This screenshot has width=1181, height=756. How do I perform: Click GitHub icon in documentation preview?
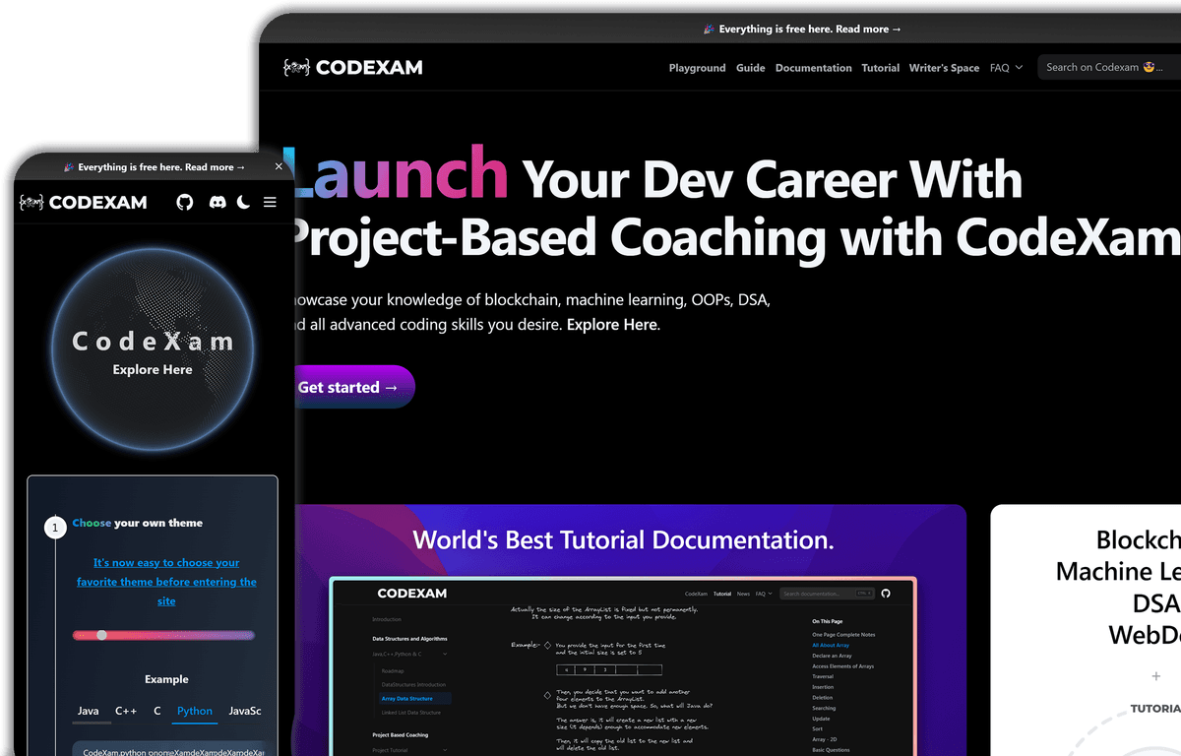point(886,594)
